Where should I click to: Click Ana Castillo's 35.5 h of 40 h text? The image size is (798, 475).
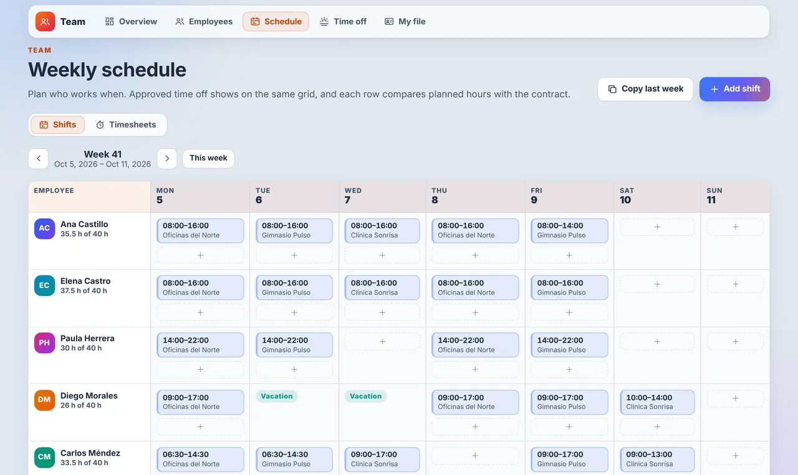[x=84, y=234]
